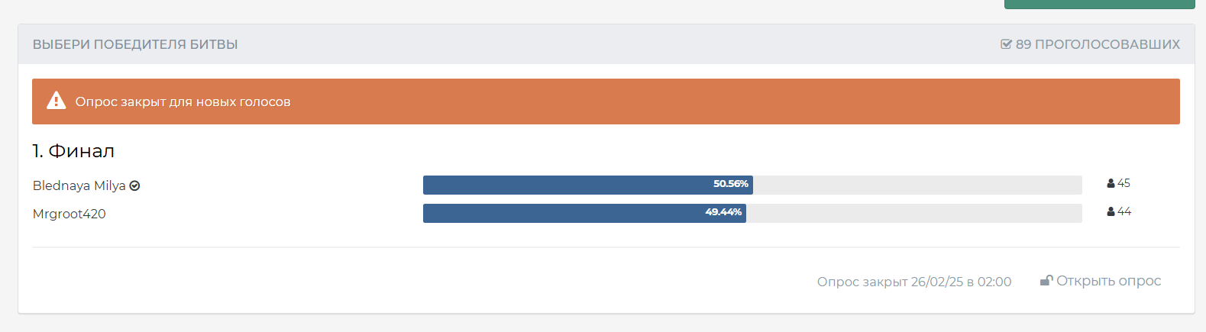Image resolution: width=1206 pixels, height=332 pixels.
Task: Click the 50.56% percentage label
Action: 731,184
